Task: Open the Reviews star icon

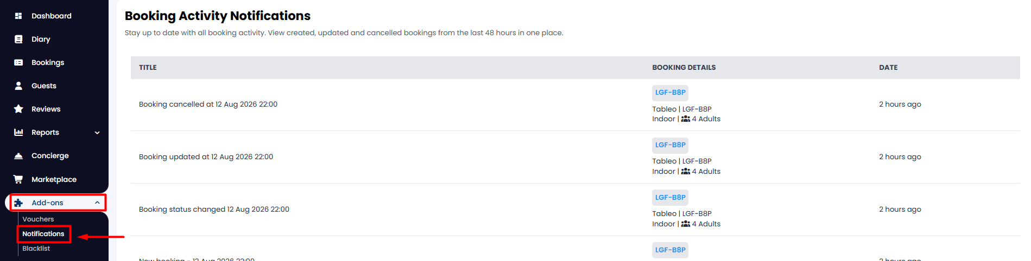Action: tap(18, 109)
